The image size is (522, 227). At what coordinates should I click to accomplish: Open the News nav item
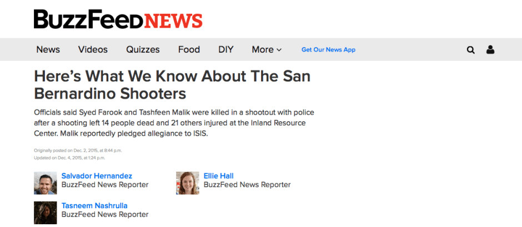48,50
